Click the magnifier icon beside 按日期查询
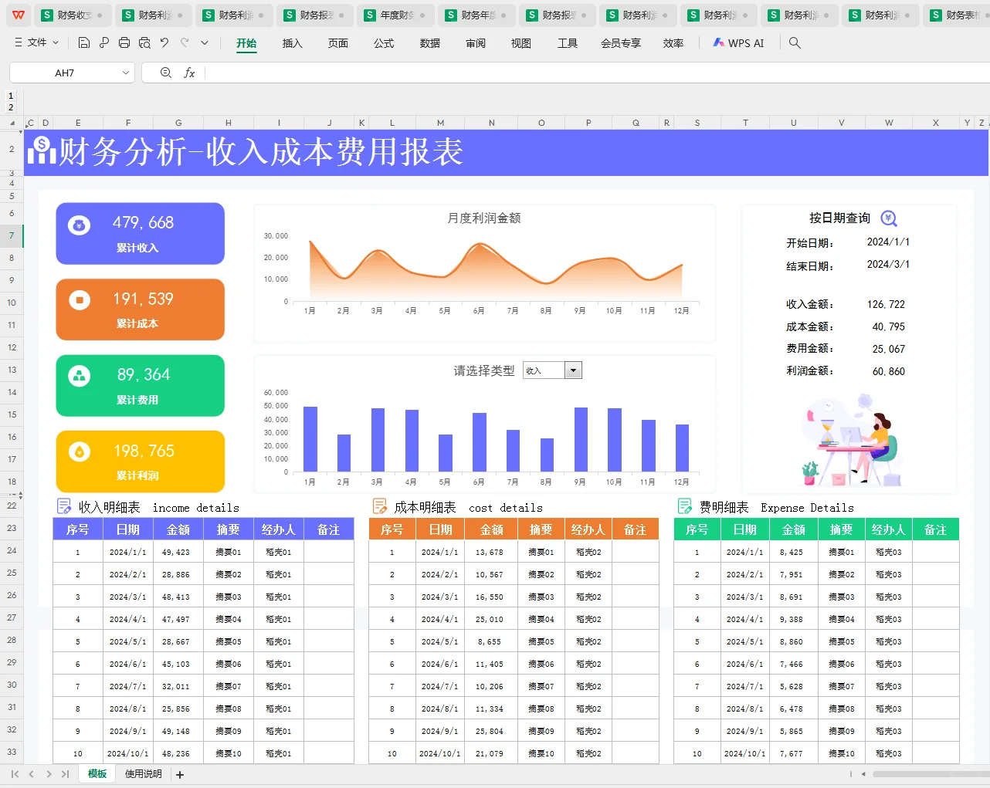990x788 pixels. click(x=888, y=218)
